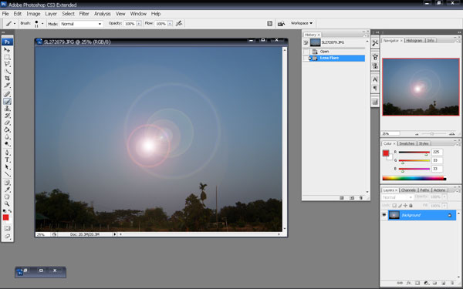
Task: Open the Character panel icon
Action: coord(375,79)
